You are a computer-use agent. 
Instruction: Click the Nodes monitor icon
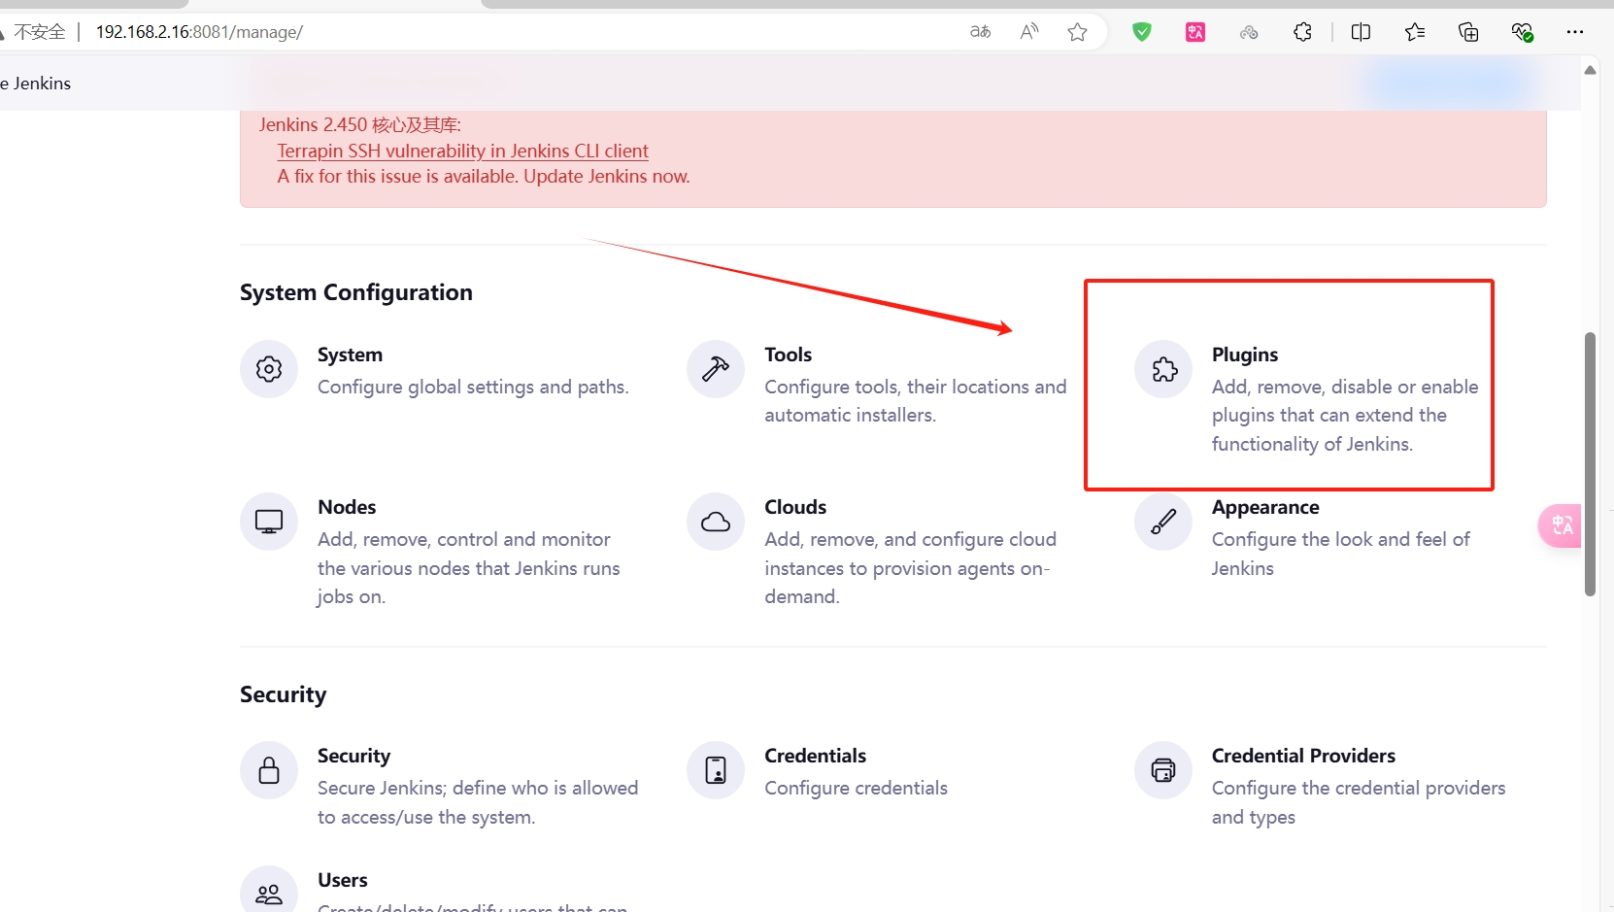click(269, 522)
